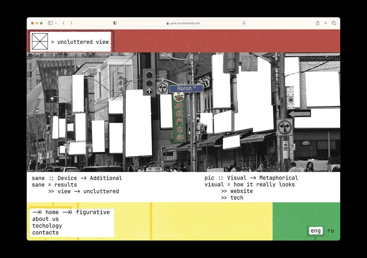The height and width of the screenshot is (258, 367).
Task: Go forward with the right chevron
Action: (x=71, y=23)
